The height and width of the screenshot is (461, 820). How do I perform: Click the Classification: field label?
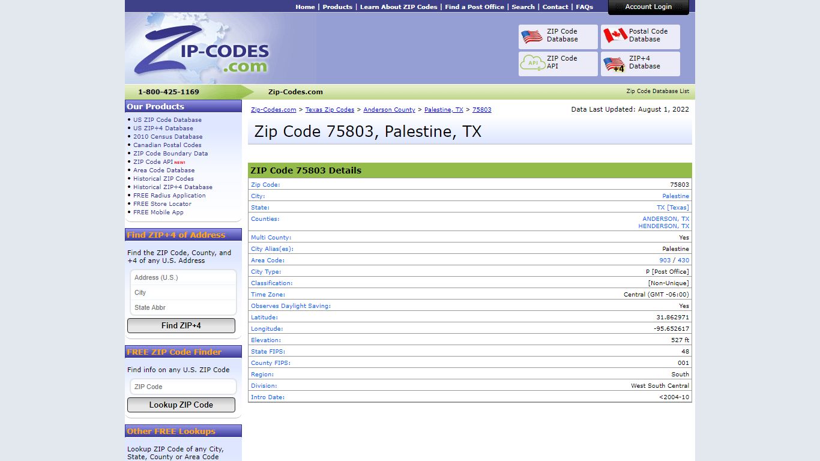click(272, 283)
